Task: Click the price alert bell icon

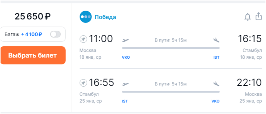Action: 248,17
